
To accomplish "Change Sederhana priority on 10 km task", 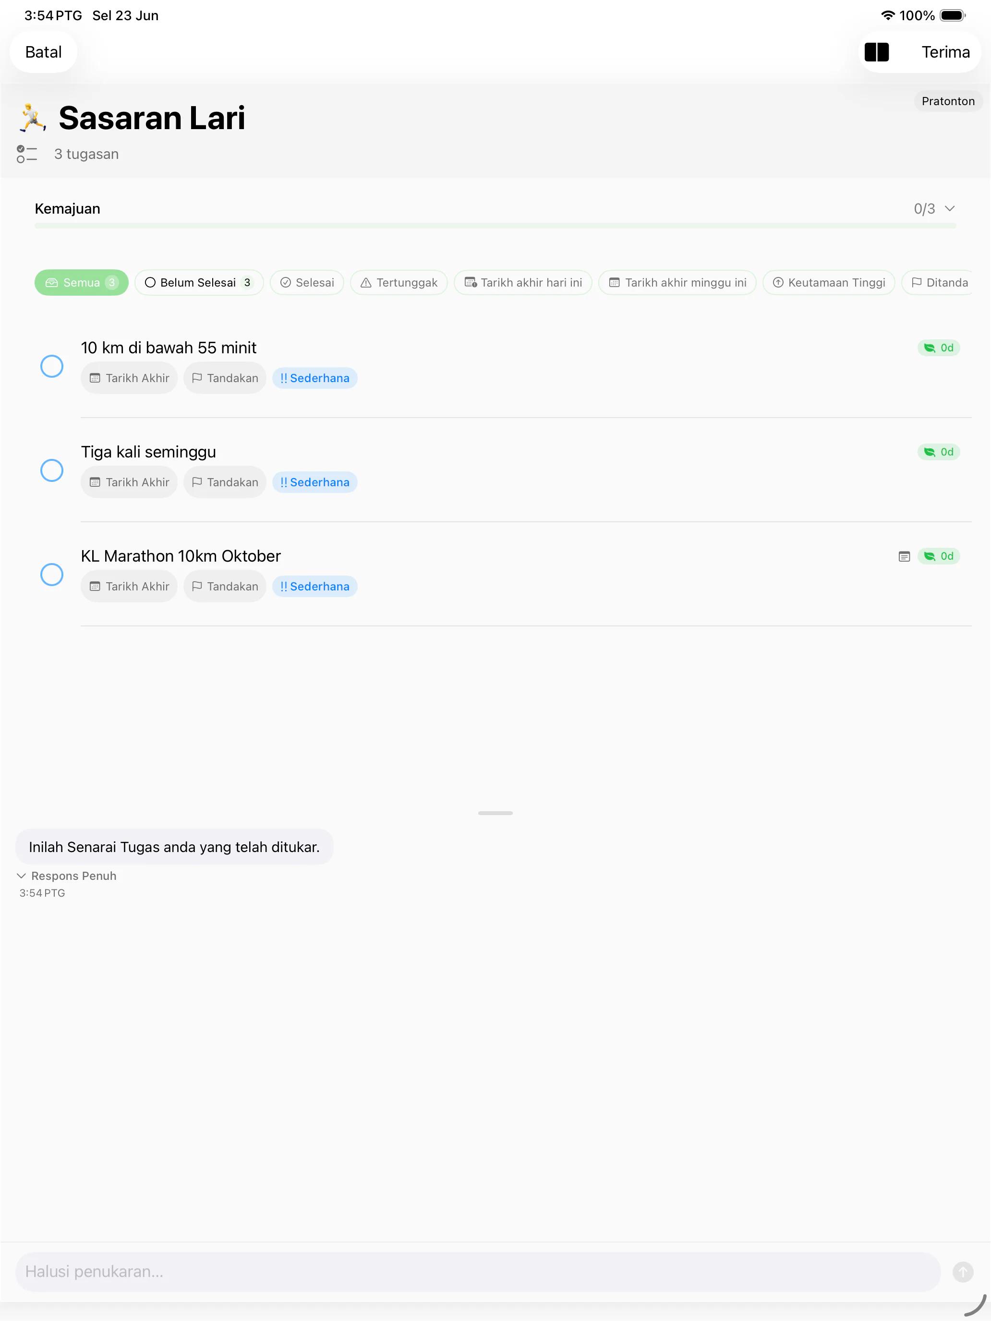I will tap(315, 378).
